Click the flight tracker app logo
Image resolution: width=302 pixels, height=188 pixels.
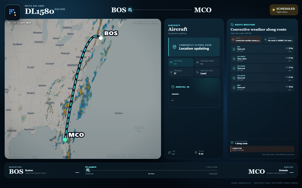(13, 13)
